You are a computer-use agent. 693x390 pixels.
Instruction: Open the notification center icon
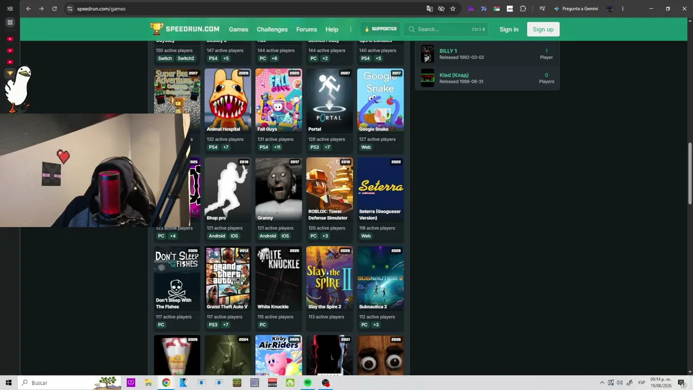pyautogui.click(x=681, y=382)
